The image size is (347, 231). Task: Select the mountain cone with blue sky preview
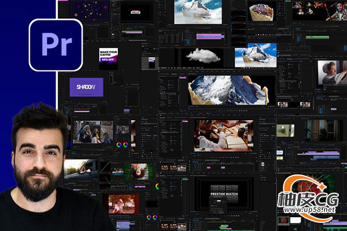(x=256, y=55)
